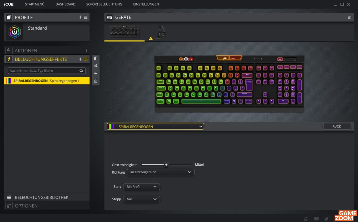Save effect to library folder icon

coord(96,66)
